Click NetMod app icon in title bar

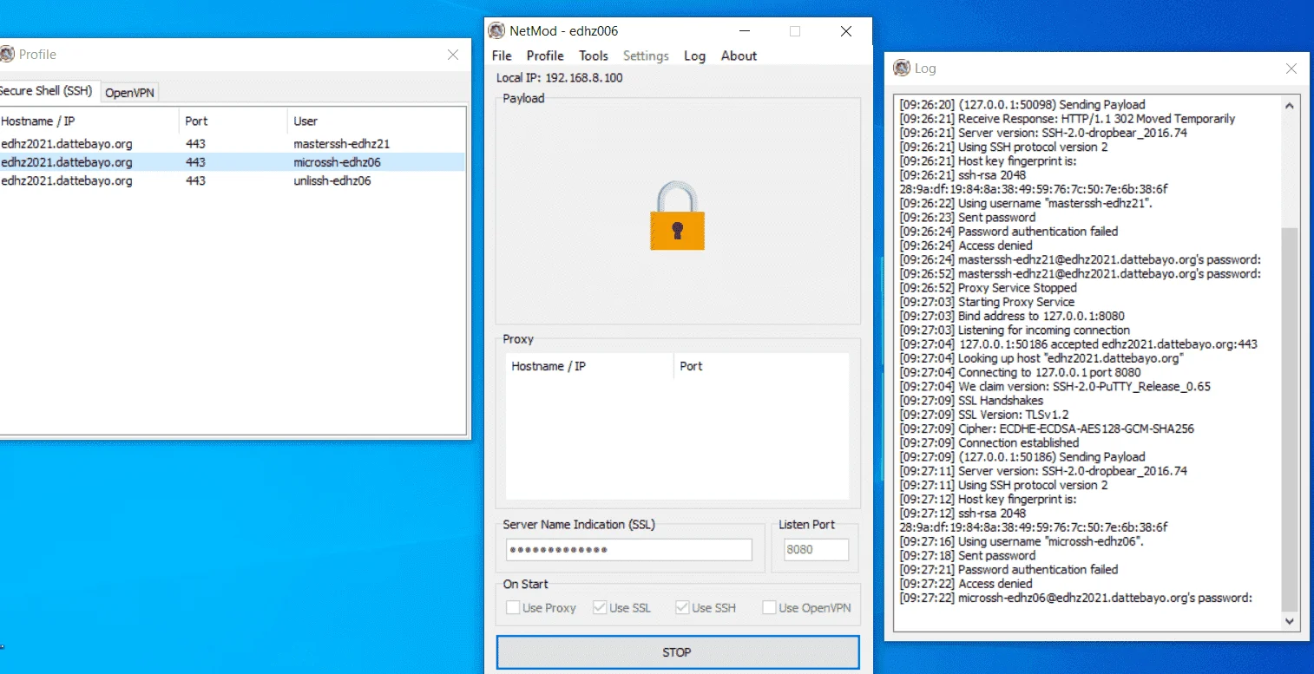pyautogui.click(x=496, y=31)
